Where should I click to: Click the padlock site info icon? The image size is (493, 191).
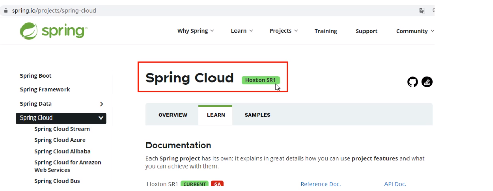[5, 11]
